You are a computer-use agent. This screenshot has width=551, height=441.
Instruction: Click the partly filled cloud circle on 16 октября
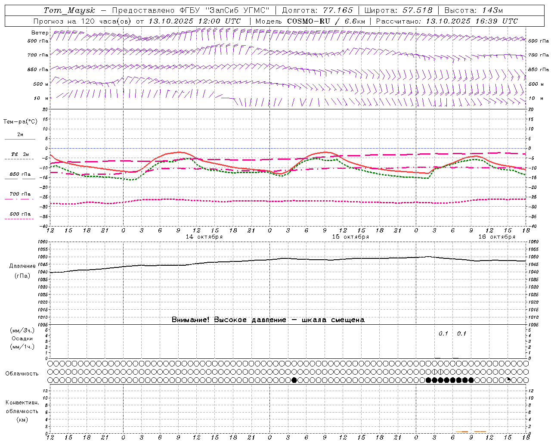click(x=508, y=380)
